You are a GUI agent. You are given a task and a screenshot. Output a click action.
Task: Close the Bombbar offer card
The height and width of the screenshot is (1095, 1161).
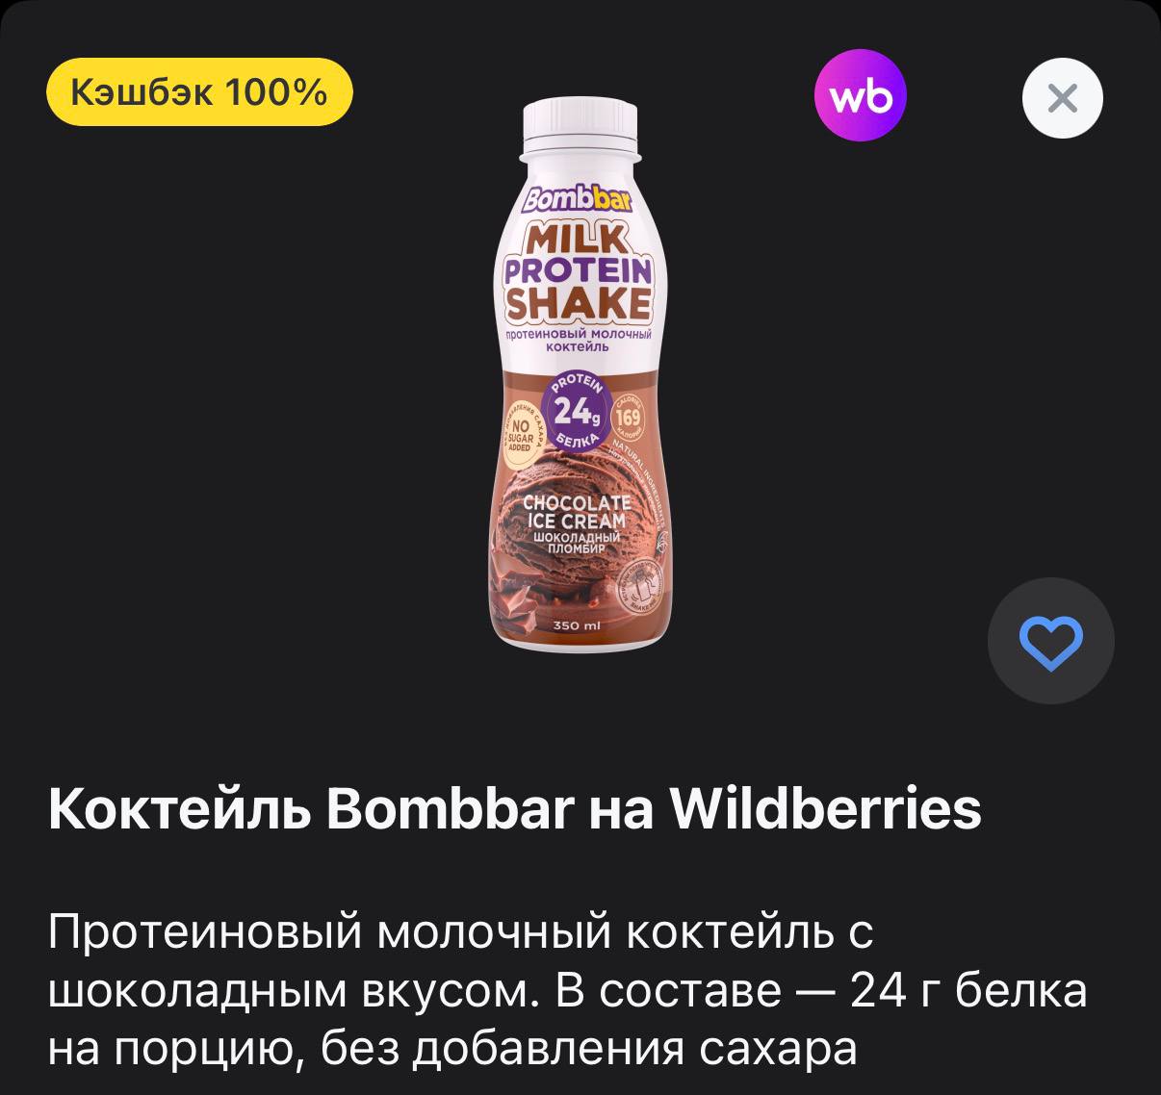point(1062,98)
